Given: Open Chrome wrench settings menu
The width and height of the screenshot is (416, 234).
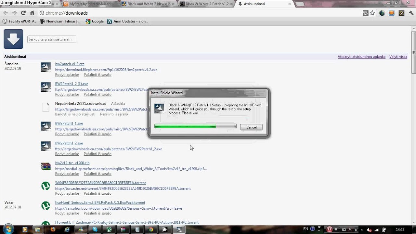Looking at the screenshot, I should tap(411, 13).
